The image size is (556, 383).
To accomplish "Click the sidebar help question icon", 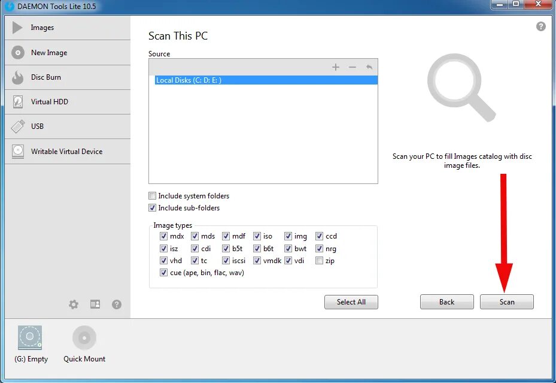I will (x=117, y=304).
